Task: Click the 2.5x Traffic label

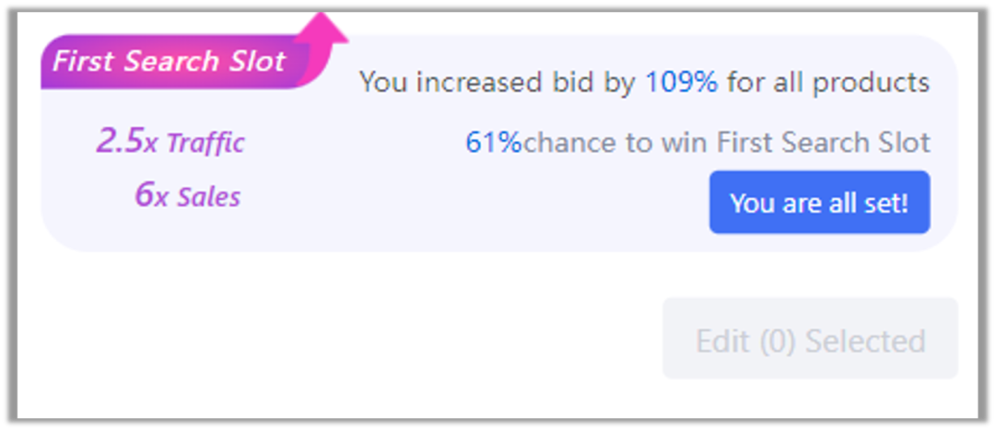Action: coord(170,142)
